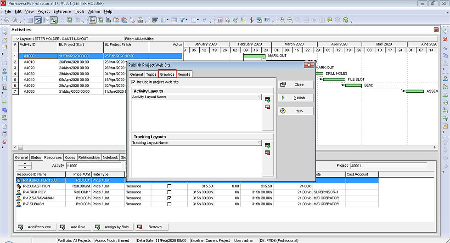Open the Tools menu
The width and height of the screenshot is (450, 243).
79,11
